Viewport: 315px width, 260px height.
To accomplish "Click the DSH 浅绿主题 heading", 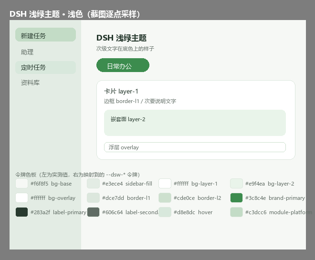I will click(122, 38).
